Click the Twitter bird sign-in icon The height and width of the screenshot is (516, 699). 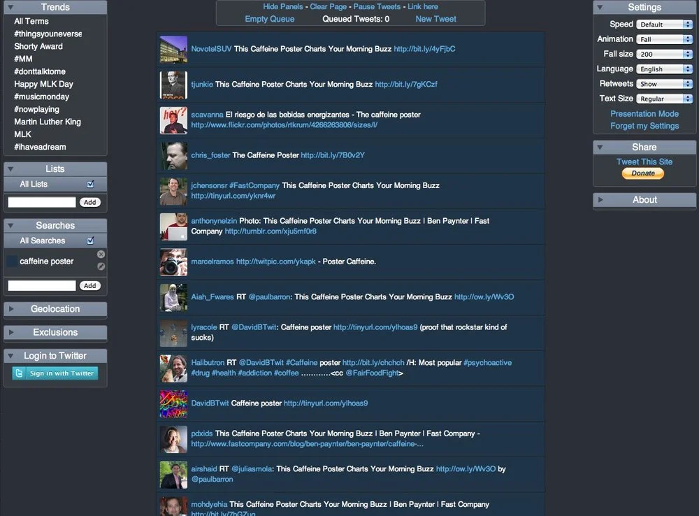click(19, 373)
